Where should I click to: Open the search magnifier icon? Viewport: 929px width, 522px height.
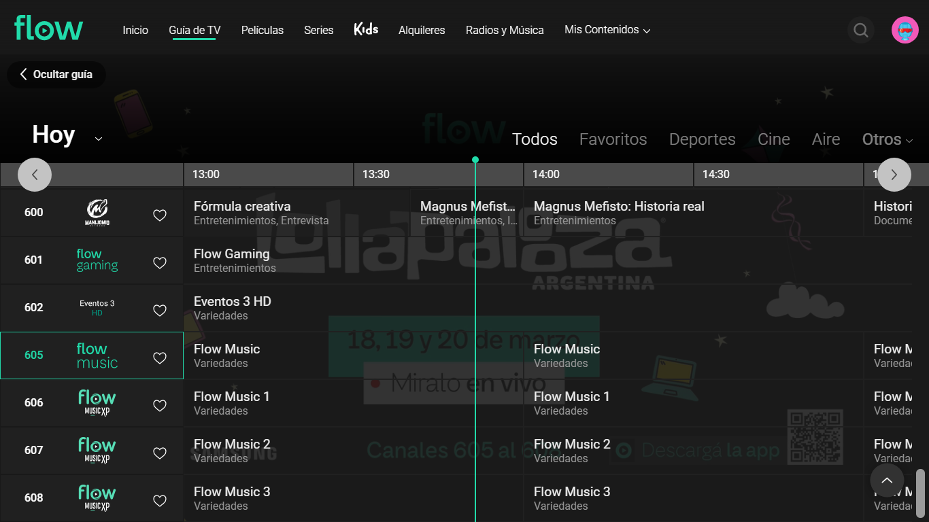coord(861,30)
